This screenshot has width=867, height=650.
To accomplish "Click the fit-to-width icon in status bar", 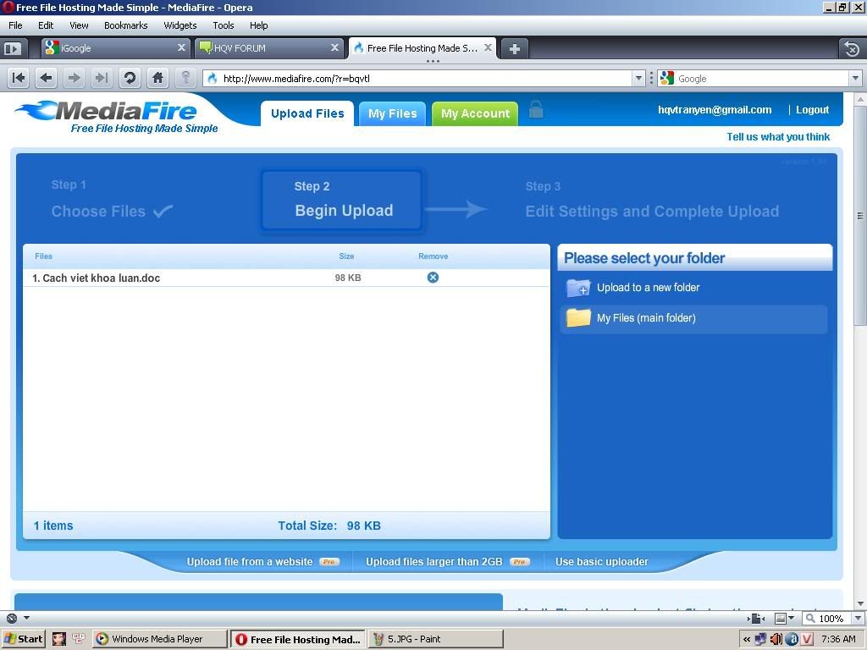I will point(756,618).
